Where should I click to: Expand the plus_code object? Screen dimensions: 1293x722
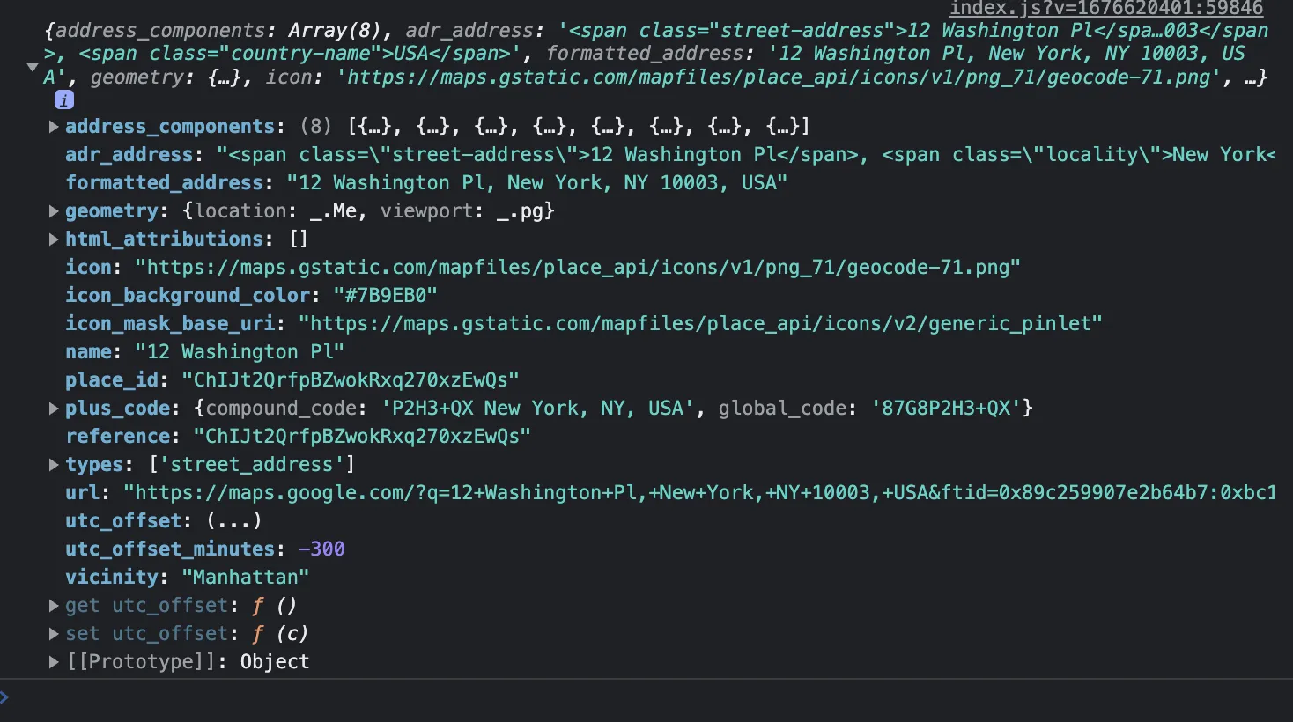(54, 409)
